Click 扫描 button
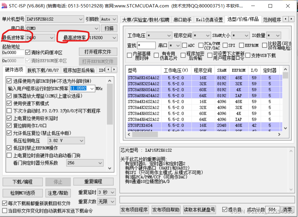298x217 pixels. tap(109, 29)
